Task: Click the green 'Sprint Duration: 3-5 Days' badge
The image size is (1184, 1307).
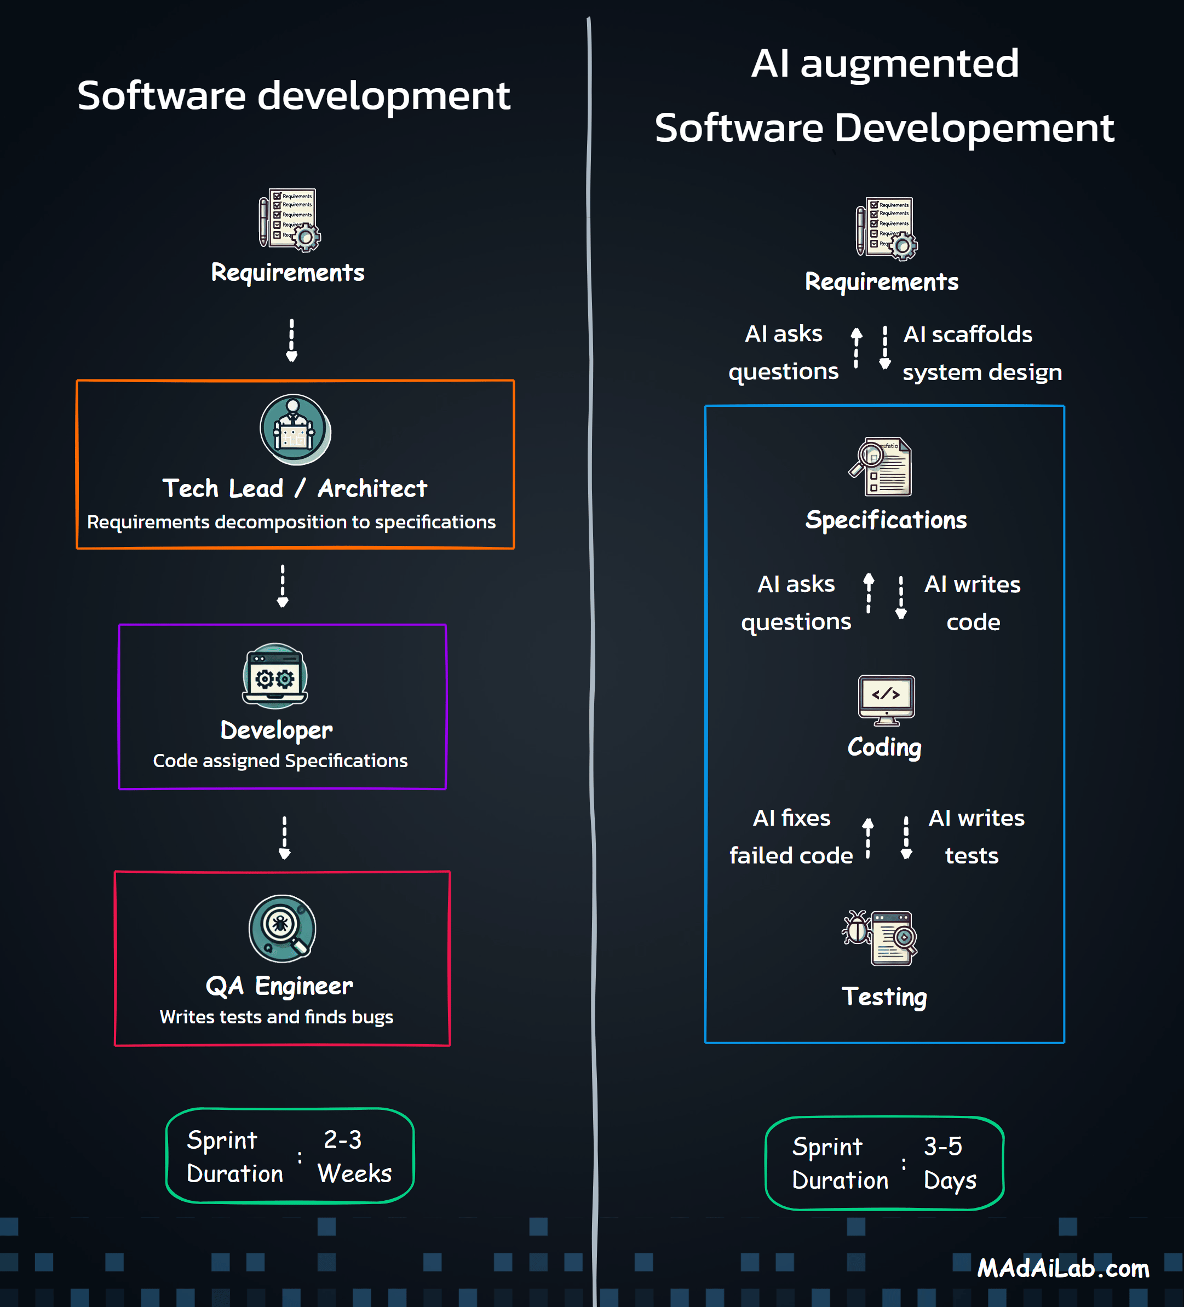Action: click(884, 1164)
